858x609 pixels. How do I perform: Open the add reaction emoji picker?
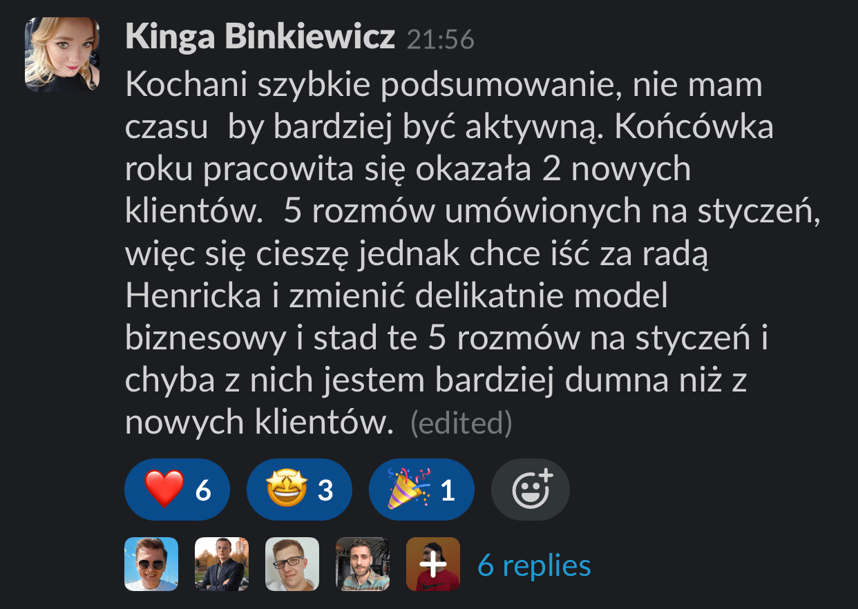tap(531, 490)
